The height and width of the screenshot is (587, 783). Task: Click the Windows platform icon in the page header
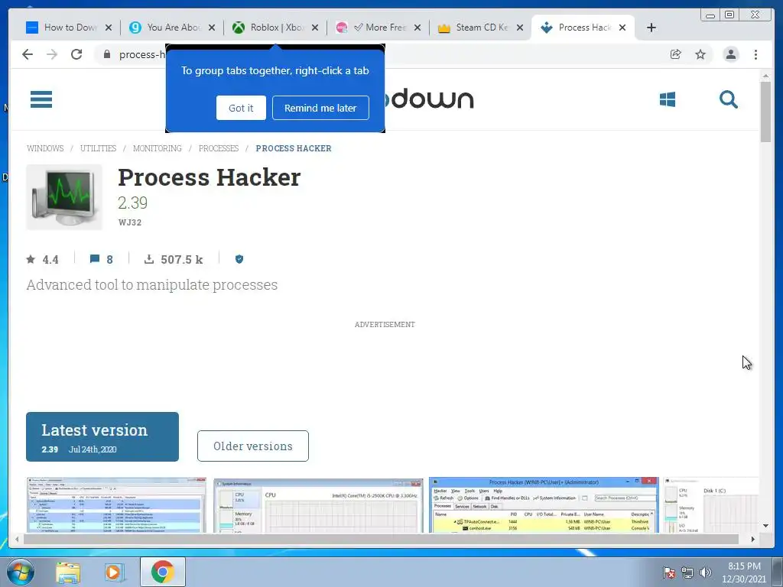point(667,99)
